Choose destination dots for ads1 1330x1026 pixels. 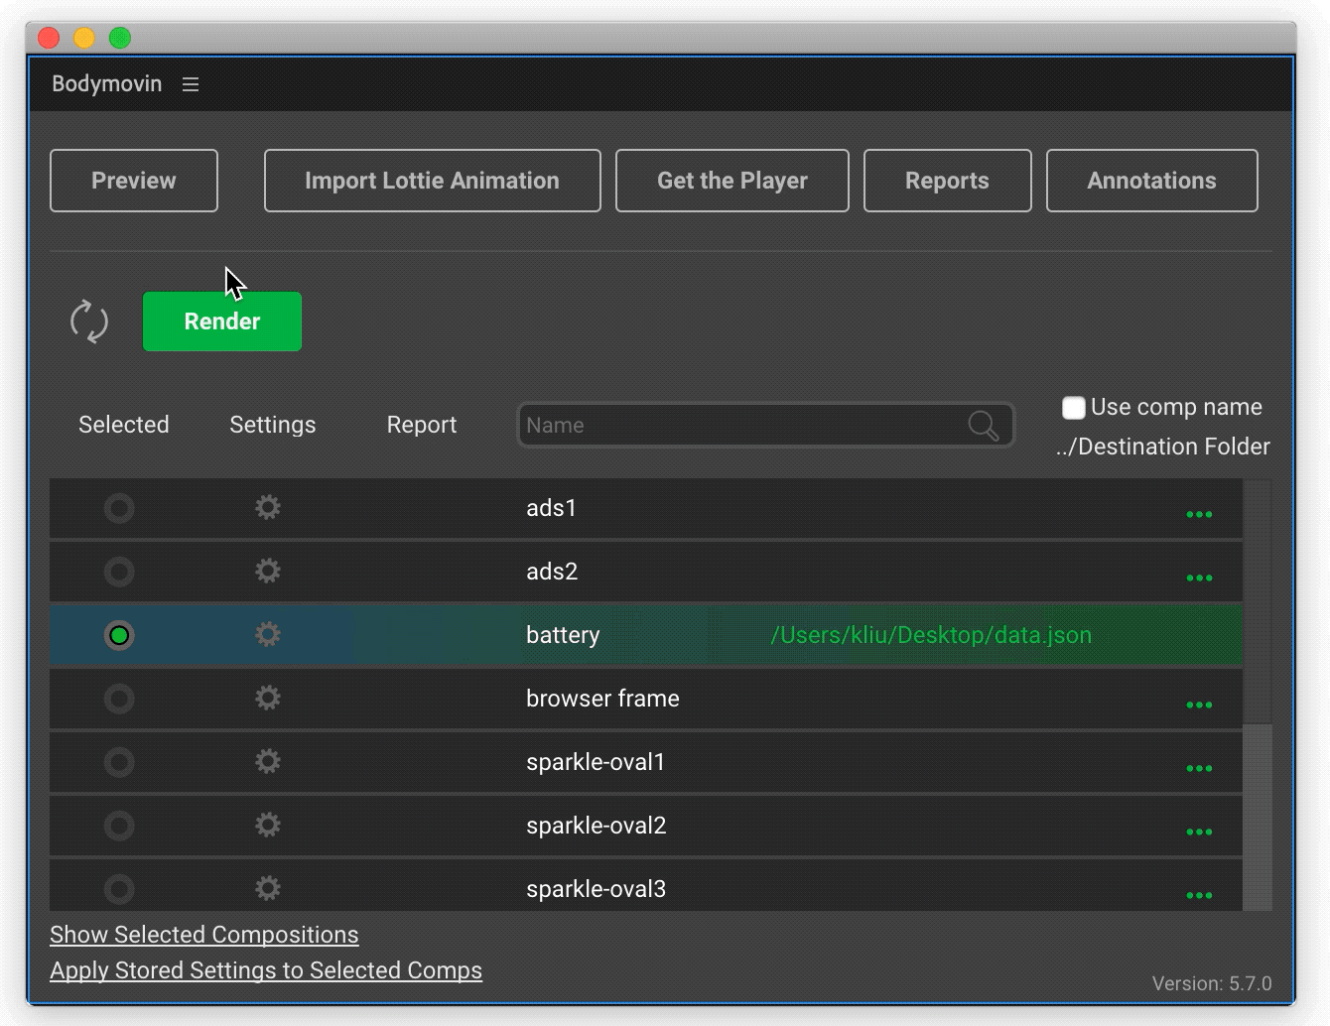(1199, 514)
